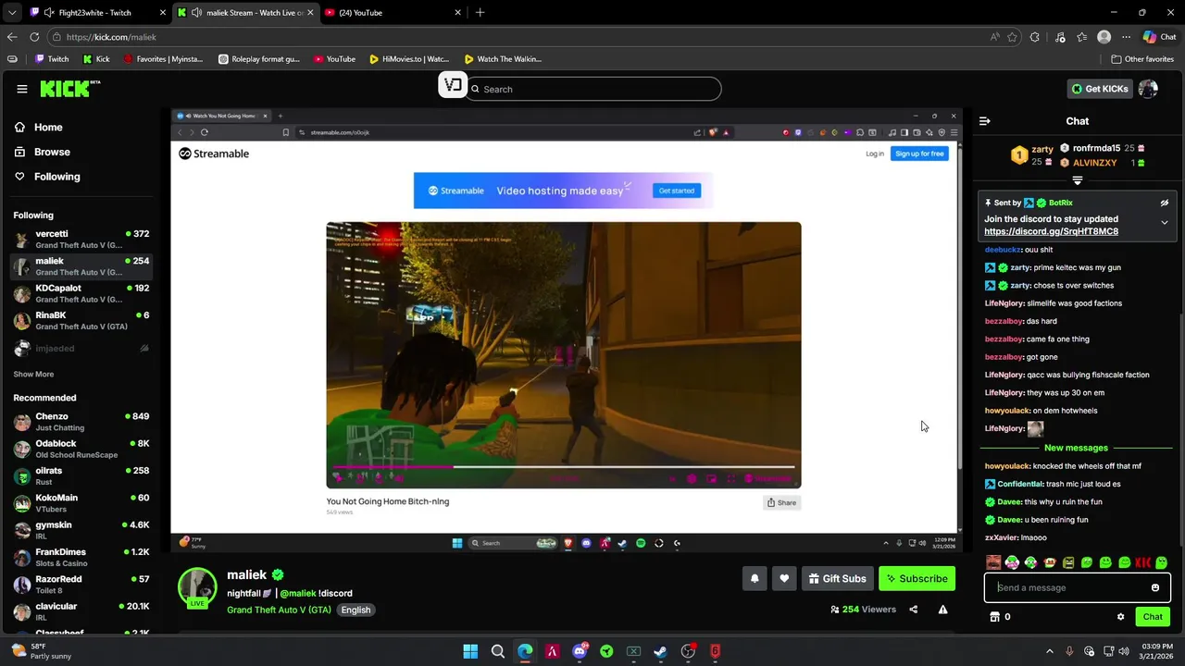
Task: Subscribe to maliek's channel
Action: click(917, 579)
